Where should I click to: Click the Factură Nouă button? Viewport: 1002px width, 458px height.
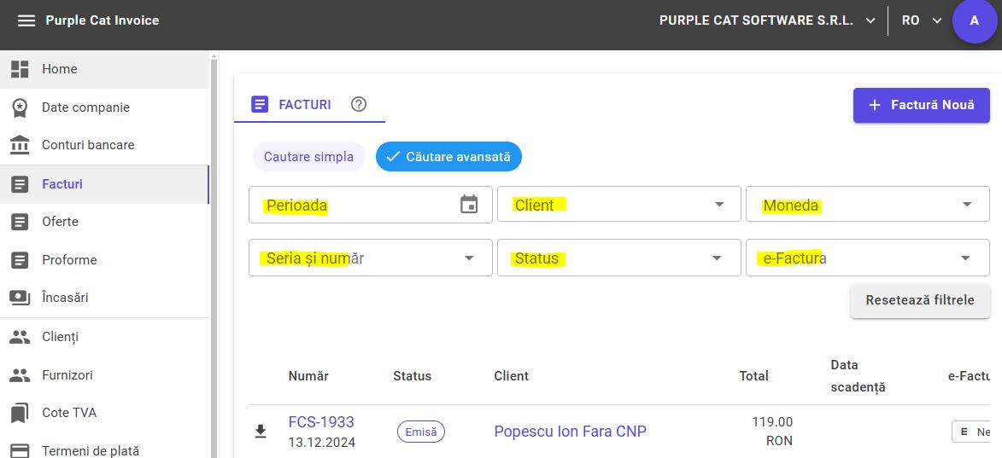pos(922,105)
